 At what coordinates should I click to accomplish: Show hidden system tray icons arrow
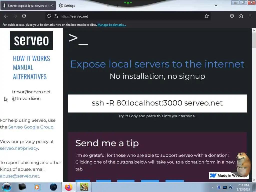coord(212,187)
